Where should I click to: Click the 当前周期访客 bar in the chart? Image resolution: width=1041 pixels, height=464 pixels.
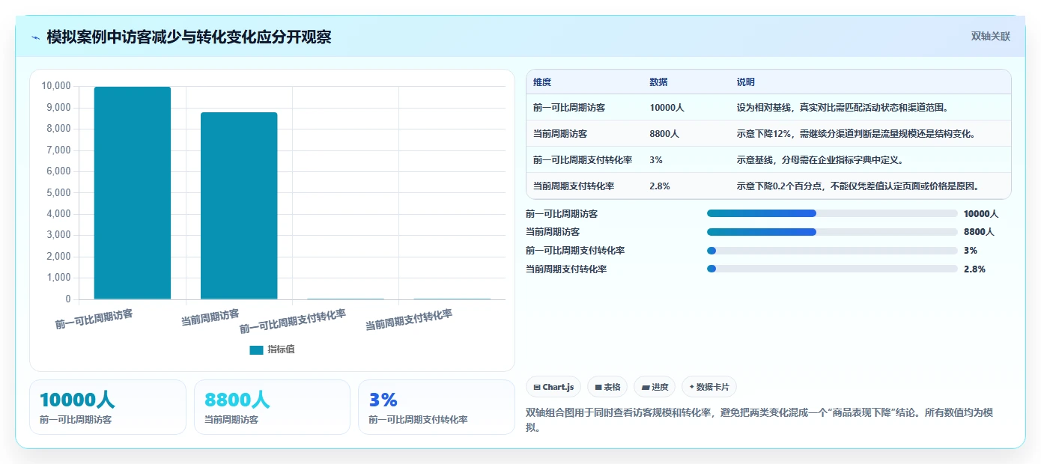point(239,206)
